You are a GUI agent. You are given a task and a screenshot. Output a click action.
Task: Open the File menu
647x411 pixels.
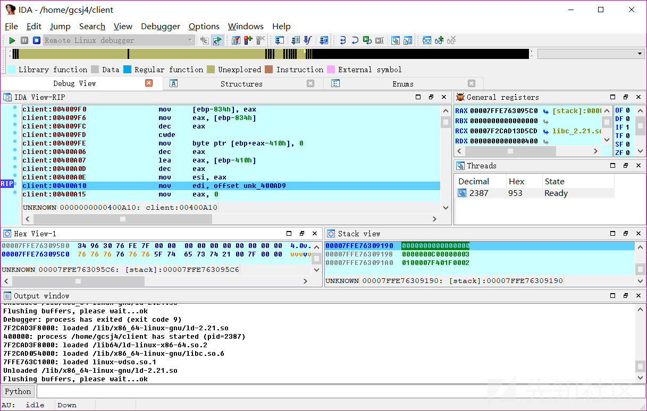pyautogui.click(x=11, y=26)
